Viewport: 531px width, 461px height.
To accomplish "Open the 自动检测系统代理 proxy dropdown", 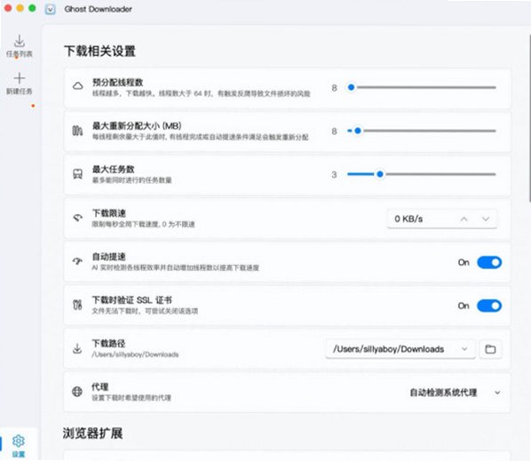I will [x=455, y=393].
